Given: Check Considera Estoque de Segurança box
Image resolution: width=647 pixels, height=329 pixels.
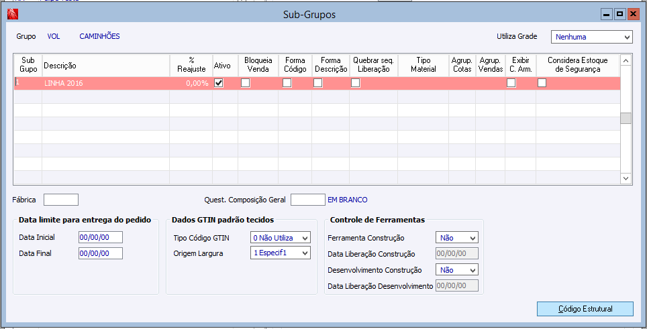Looking at the screenshot, I should [542, 83].
